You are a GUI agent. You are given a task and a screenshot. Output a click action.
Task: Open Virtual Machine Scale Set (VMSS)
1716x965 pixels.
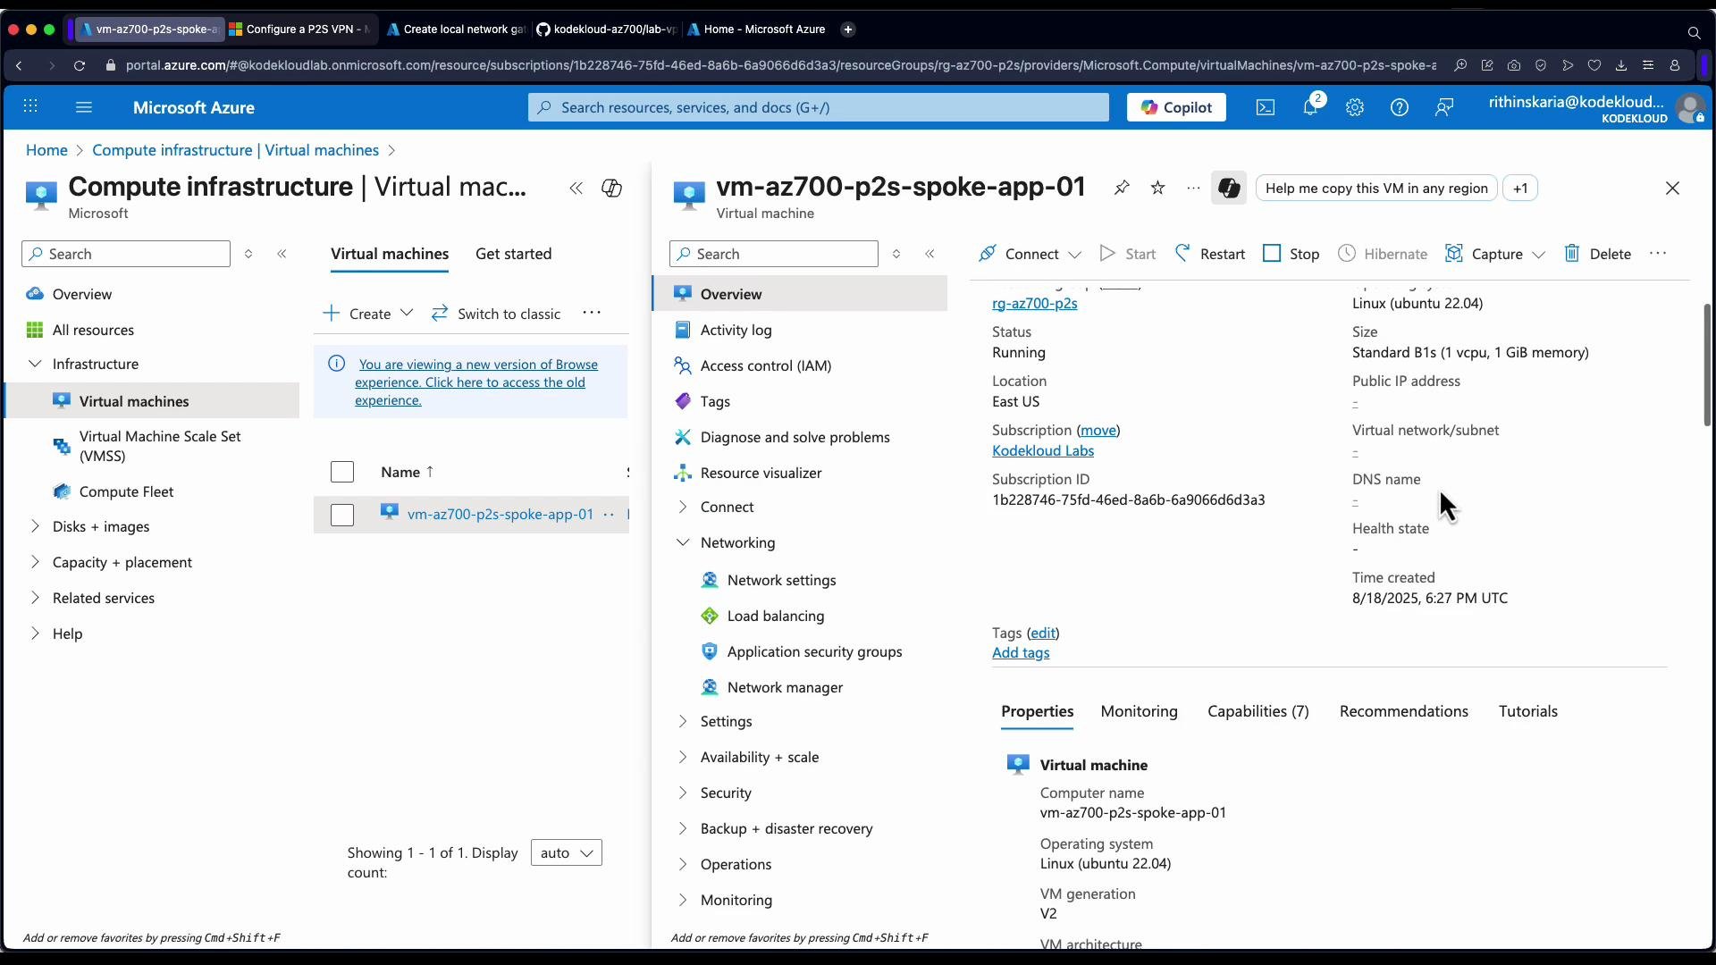click(x=160, y=446)
